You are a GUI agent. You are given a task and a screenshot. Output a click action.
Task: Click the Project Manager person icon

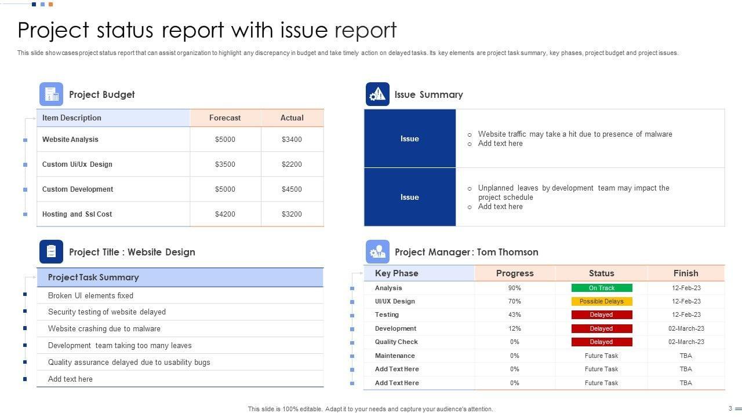tap(377, 251)
